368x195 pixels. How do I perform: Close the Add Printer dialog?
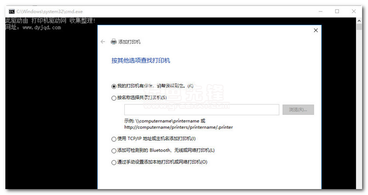(x=316, y=30)
